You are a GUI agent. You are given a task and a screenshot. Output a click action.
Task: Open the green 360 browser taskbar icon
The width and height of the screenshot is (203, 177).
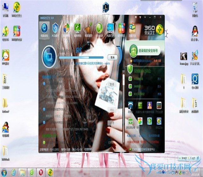coord(32,173)
